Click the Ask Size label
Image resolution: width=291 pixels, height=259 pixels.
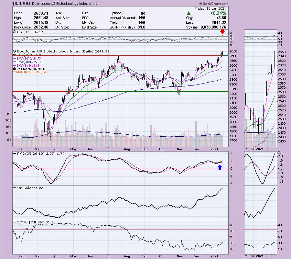(x=63, y=18)
